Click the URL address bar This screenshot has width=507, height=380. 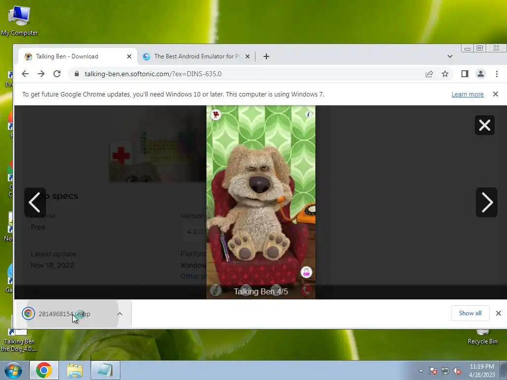click(246, 74)
